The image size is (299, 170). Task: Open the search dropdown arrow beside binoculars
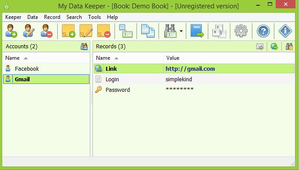(x=181, y=31)
